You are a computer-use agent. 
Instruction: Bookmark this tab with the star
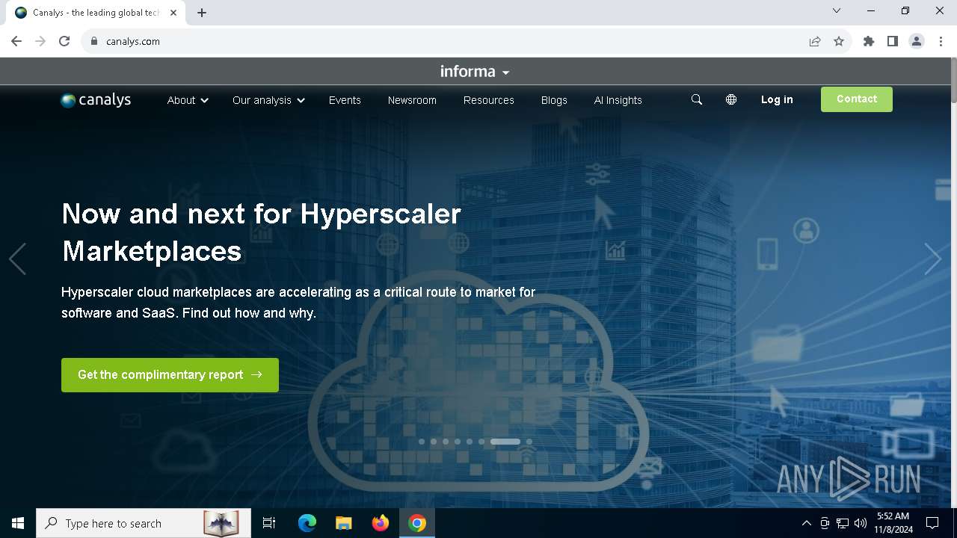point(839,41)
